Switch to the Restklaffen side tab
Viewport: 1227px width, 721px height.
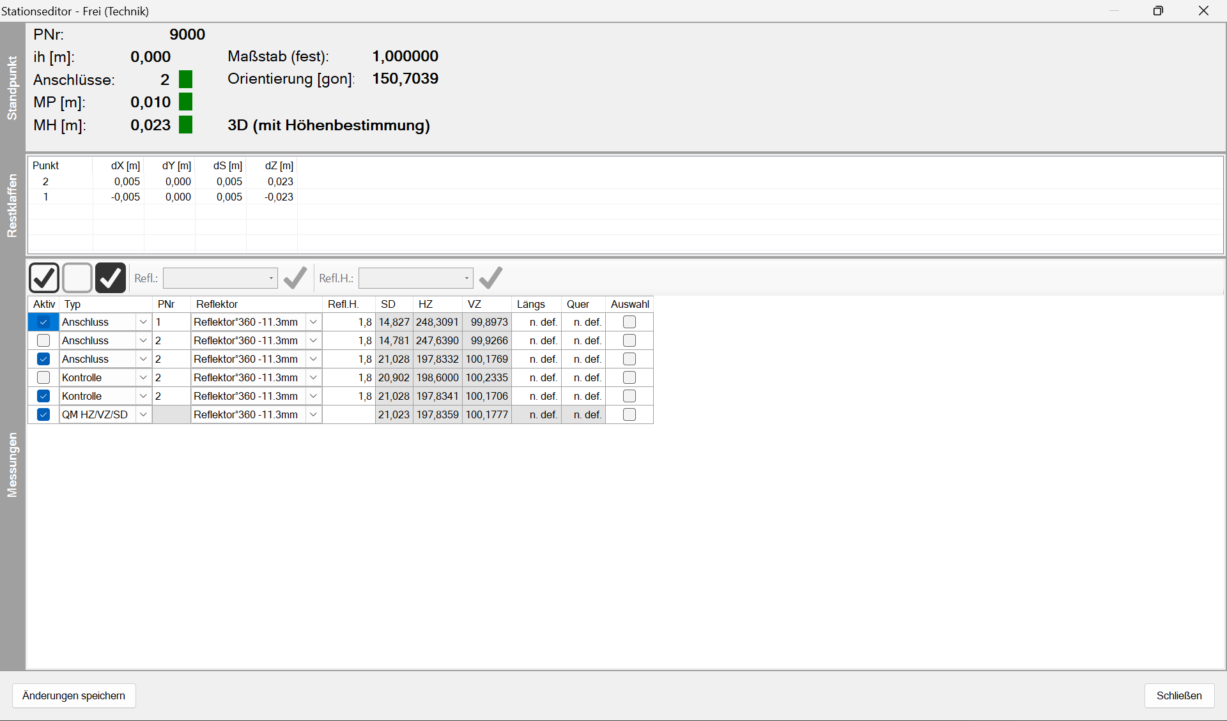coord(12,206)
